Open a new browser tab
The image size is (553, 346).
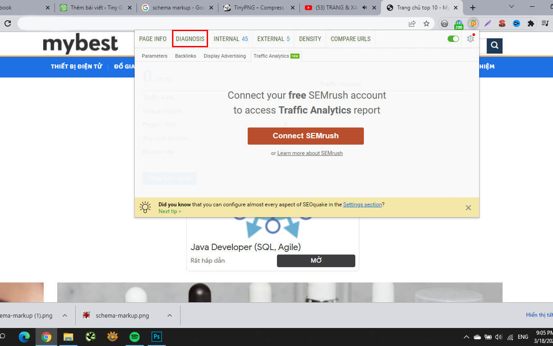(x=473, y=8)
